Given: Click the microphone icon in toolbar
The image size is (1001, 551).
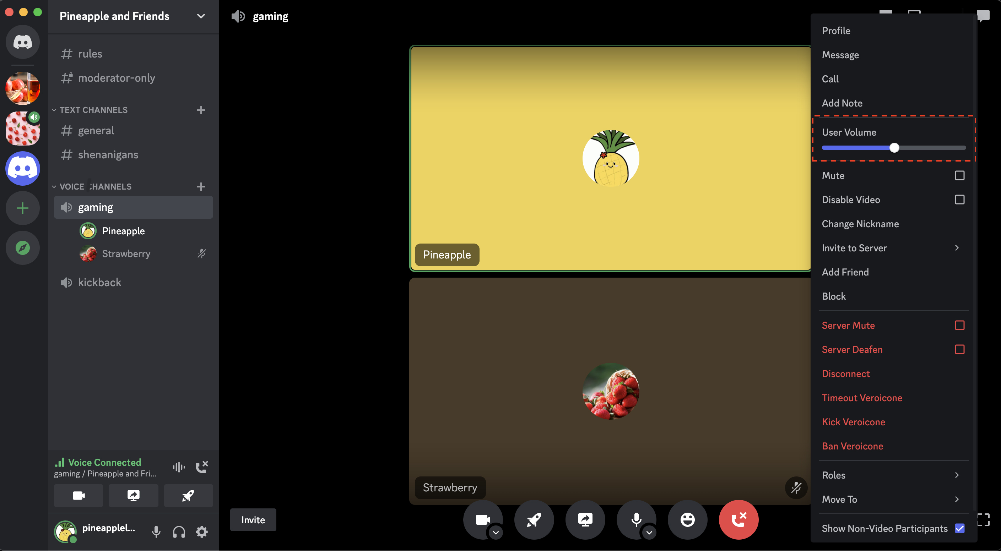Looking at the screenshot, I should 636,520.
